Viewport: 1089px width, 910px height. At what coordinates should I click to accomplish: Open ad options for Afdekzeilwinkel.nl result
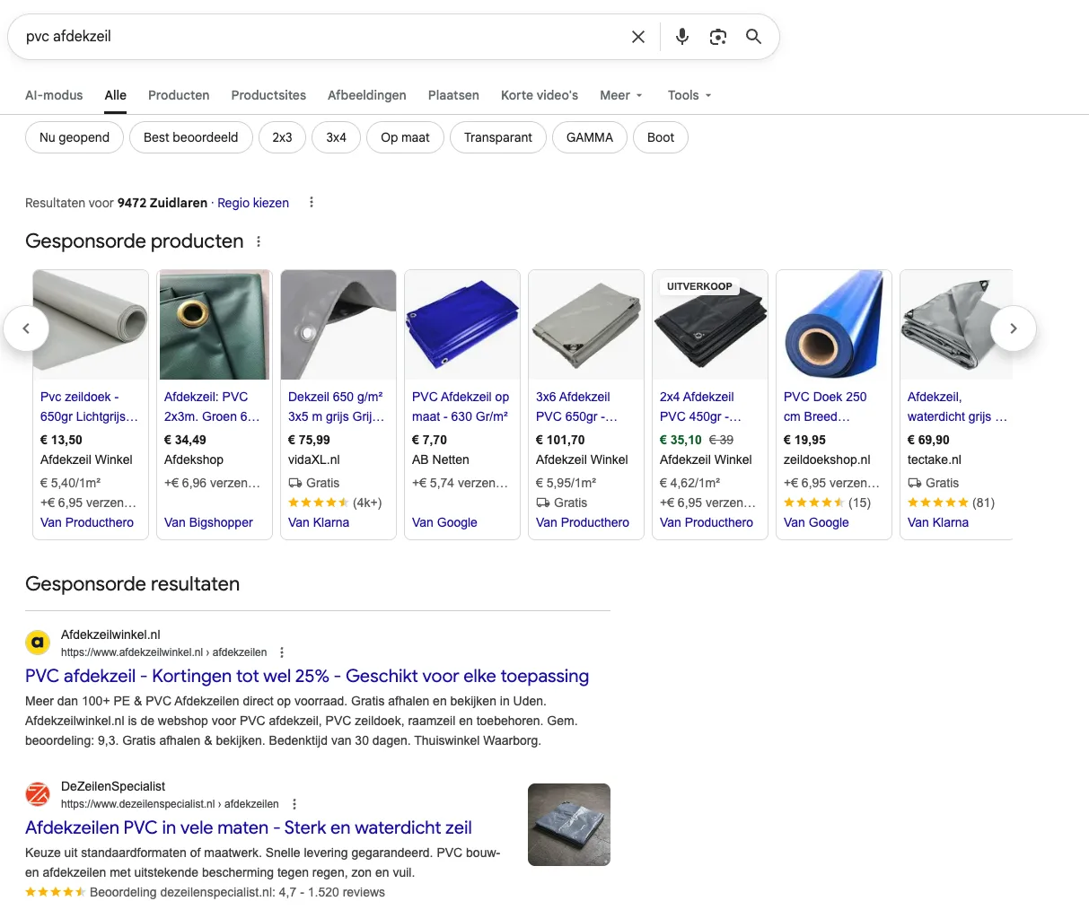click(x=282, y=652)
